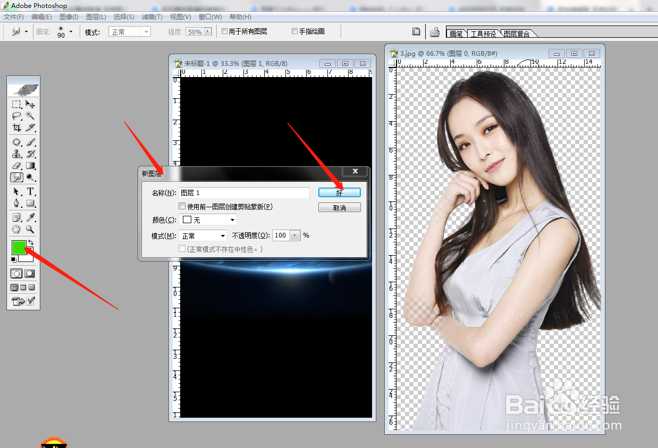Click 好 to confirm new layer
The height and width of the screenshot is (448, 658).
340,192
